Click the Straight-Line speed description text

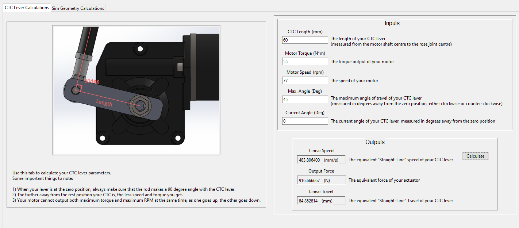[x=401, y=160]
